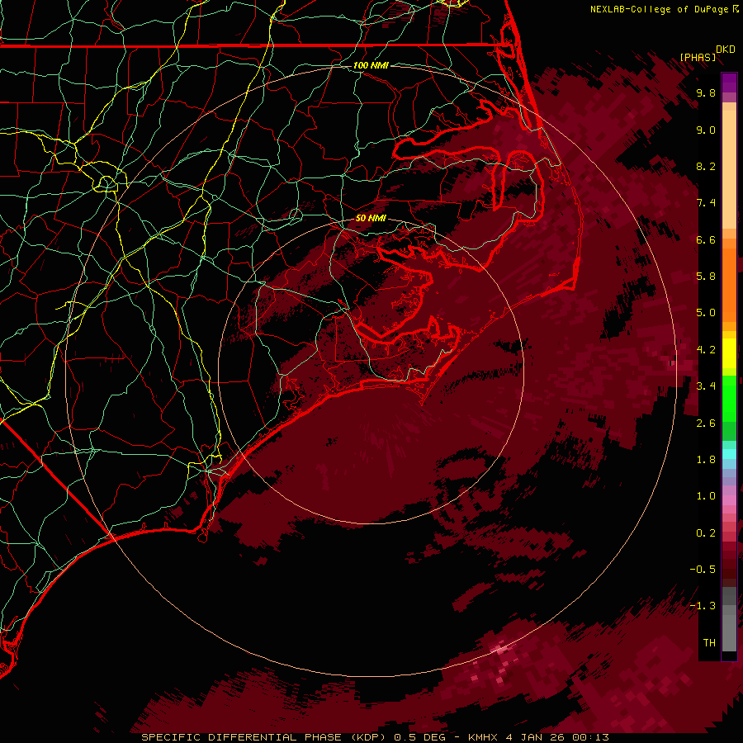The width and height of the screenshot is (743, 743).
Task: Pick the purple top segment of the color bar
Action: (x=729, y=83)
